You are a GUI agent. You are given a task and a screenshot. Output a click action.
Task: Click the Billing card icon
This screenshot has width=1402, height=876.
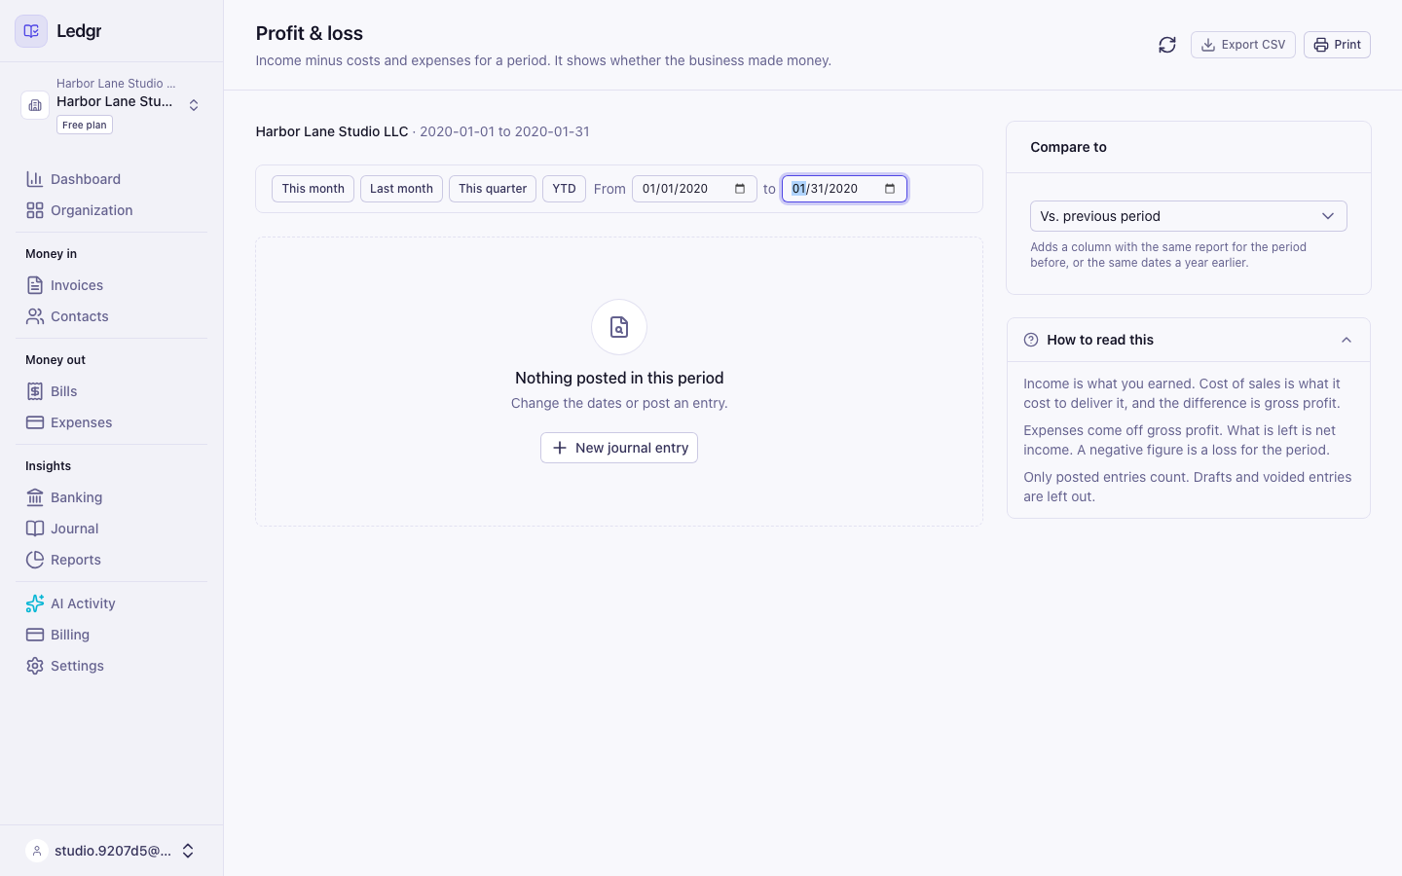(35, 635)
